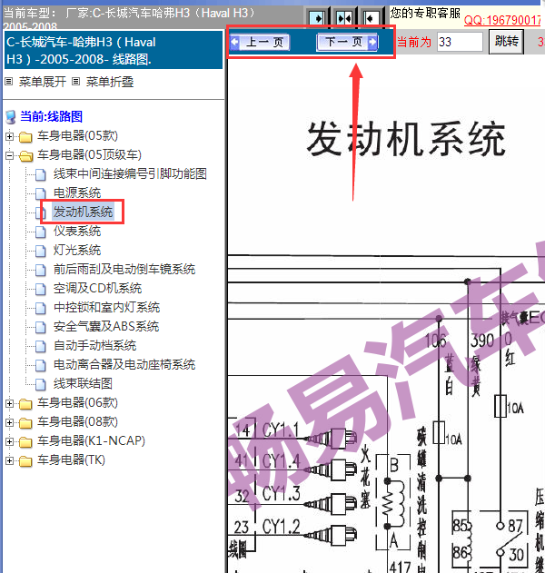Expand all menus via 菜单展开
Image resolution: width=545 pixels, height=573 pixels.
tap(43, 82)
